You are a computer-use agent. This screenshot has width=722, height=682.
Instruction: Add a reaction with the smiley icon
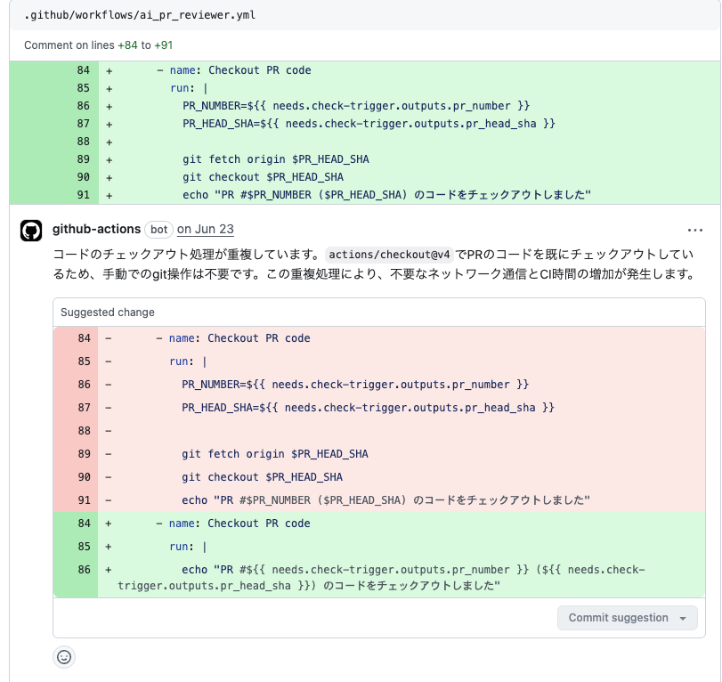[64, 657]
